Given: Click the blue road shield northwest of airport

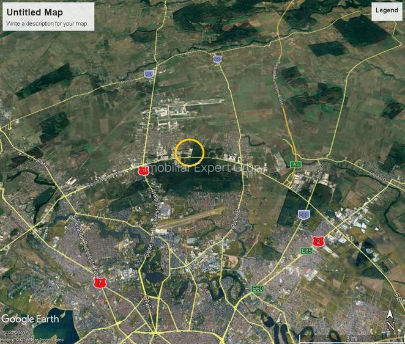Looking at the screenshot, I should click(149, 74).
